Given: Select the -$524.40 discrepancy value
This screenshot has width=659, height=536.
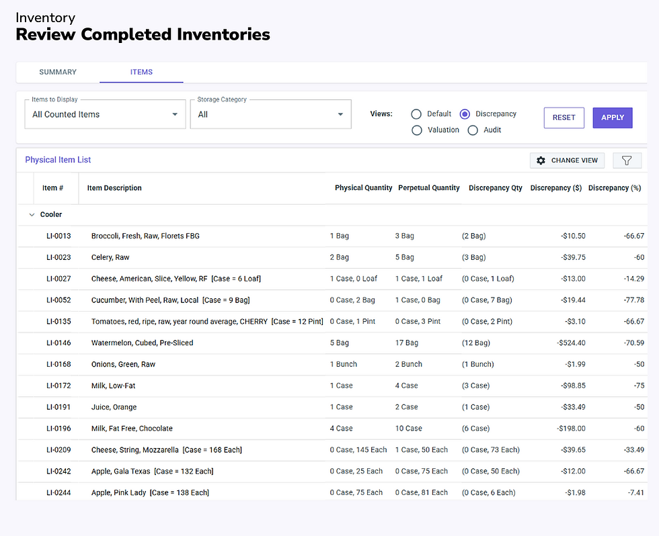Looking at the screenshot, I should coord(571,343).
